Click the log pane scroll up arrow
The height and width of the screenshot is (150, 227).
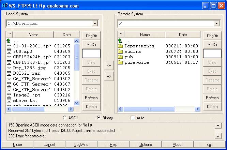218,125
